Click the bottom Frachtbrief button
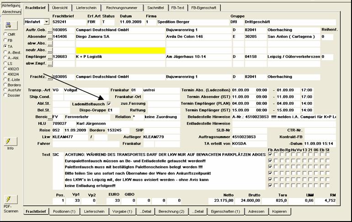The width and height of the screenshot is (352, 222). 36,211
